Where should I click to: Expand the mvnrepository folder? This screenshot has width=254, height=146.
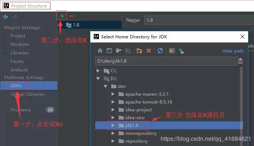(x=113, y=133)
